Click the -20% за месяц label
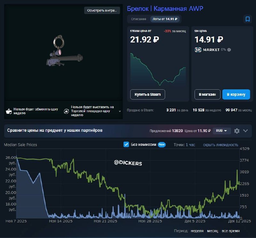The image size is (256, 238). coord(175,31)
